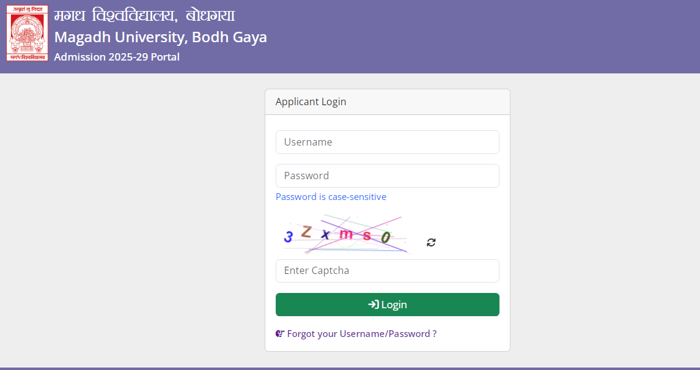Click the hand icon beside Forgot Username/Password
The height and width of the screenshot is (370, 700).
(x=280, y=333)
